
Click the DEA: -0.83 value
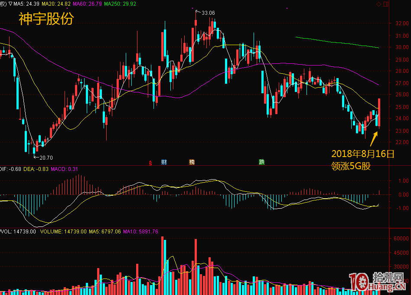click(36, 169)
